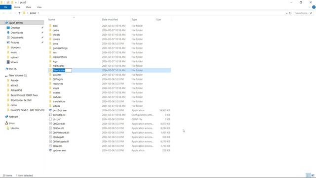Select the inputprofiles folder row
Screen dimensions: 316x178
[110, 57]
